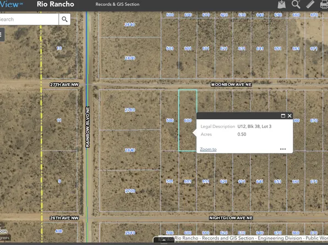Click parcel label 408
Viewport: 328px width, 245px height.
click(x=59, y=231)
